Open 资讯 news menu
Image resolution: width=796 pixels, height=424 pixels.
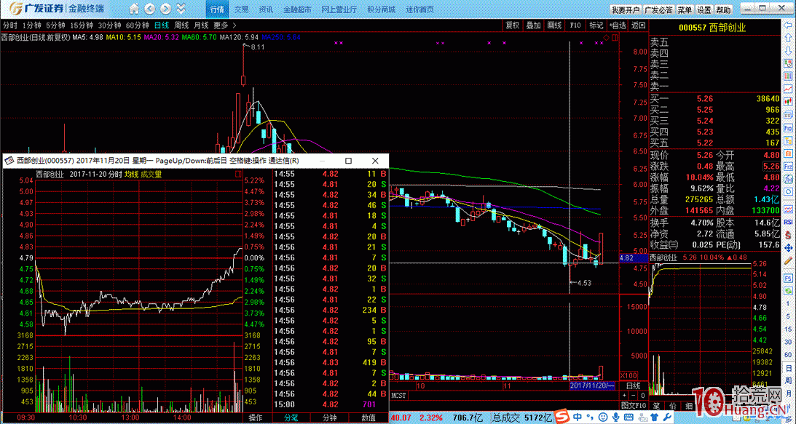click(266, 9)
